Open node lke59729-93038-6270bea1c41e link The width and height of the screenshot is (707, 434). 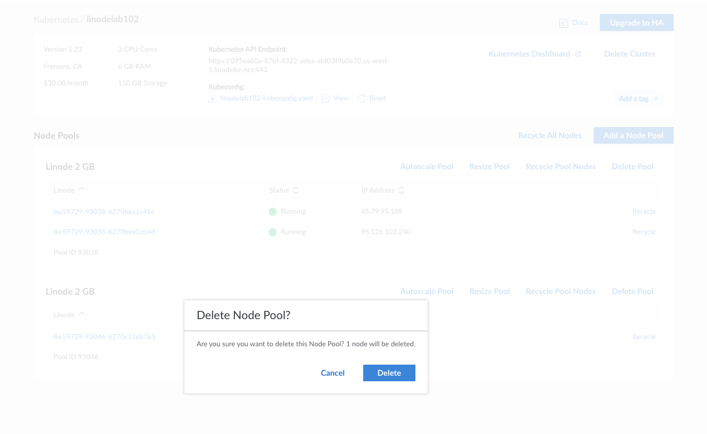click(x=104, y=211)
